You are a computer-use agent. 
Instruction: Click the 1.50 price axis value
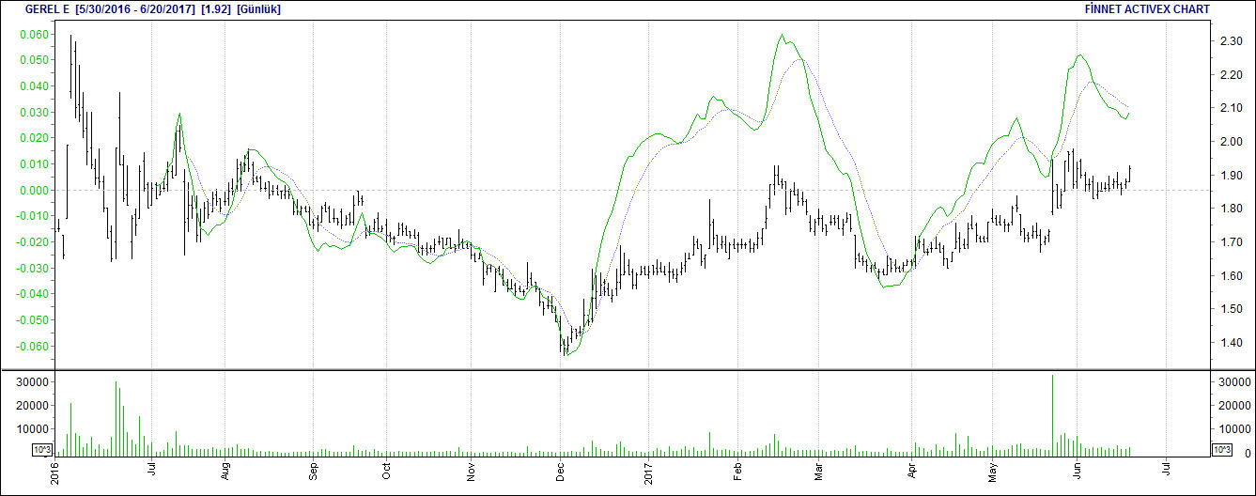tap(1231, 309)
